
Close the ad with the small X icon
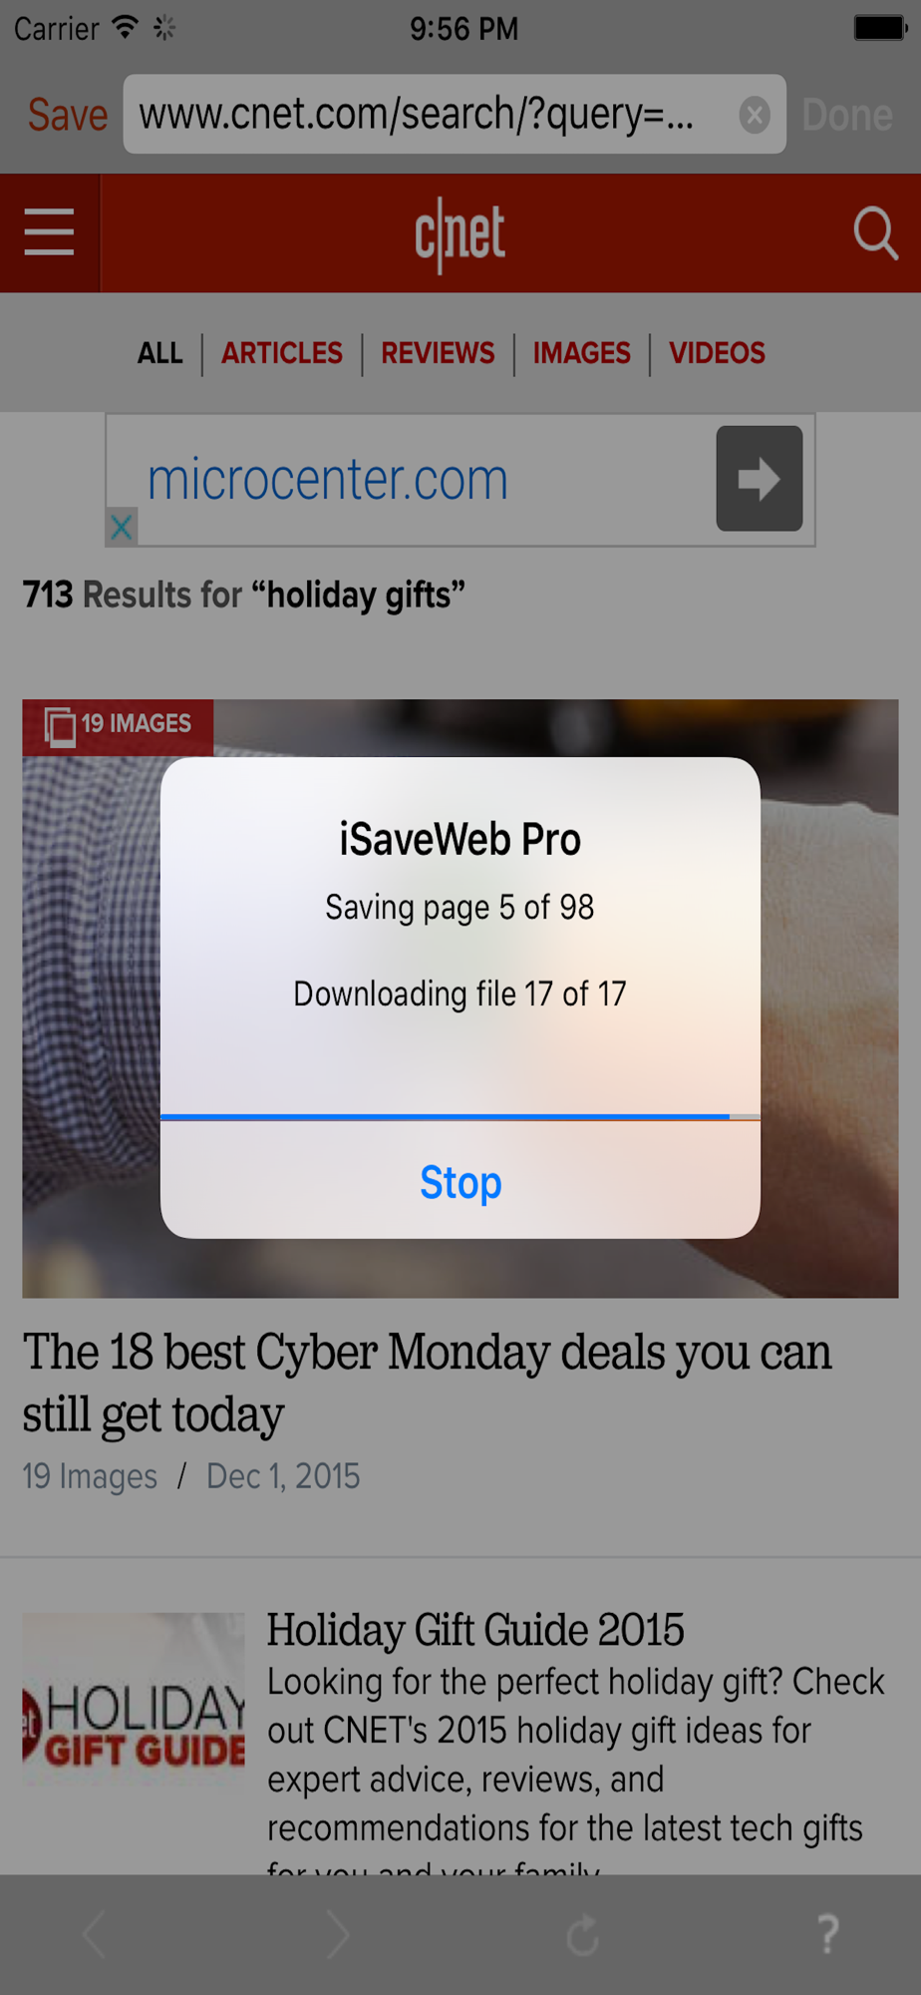(122, 527)
